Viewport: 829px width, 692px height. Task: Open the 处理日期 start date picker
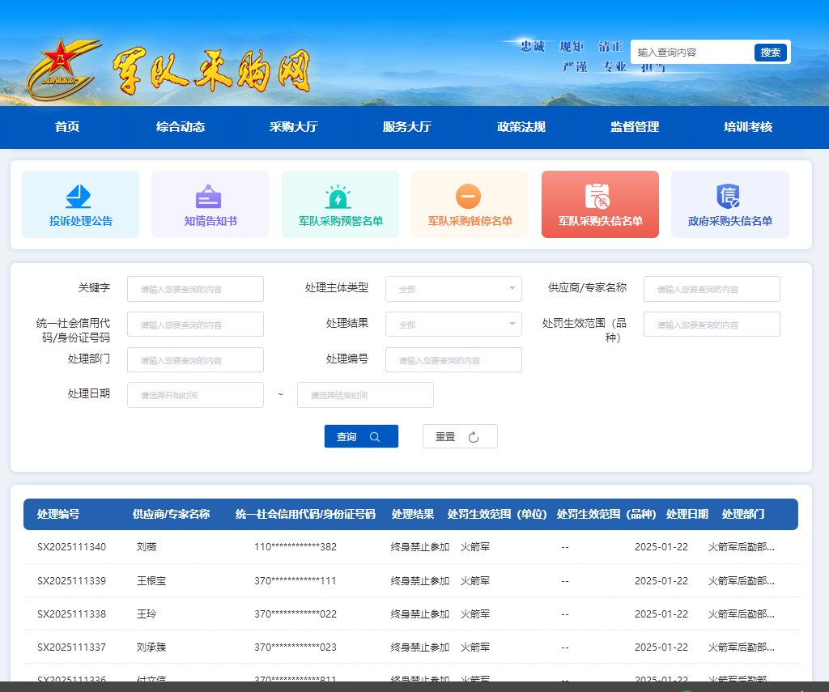pyautogui.click(x=195, y=395)
